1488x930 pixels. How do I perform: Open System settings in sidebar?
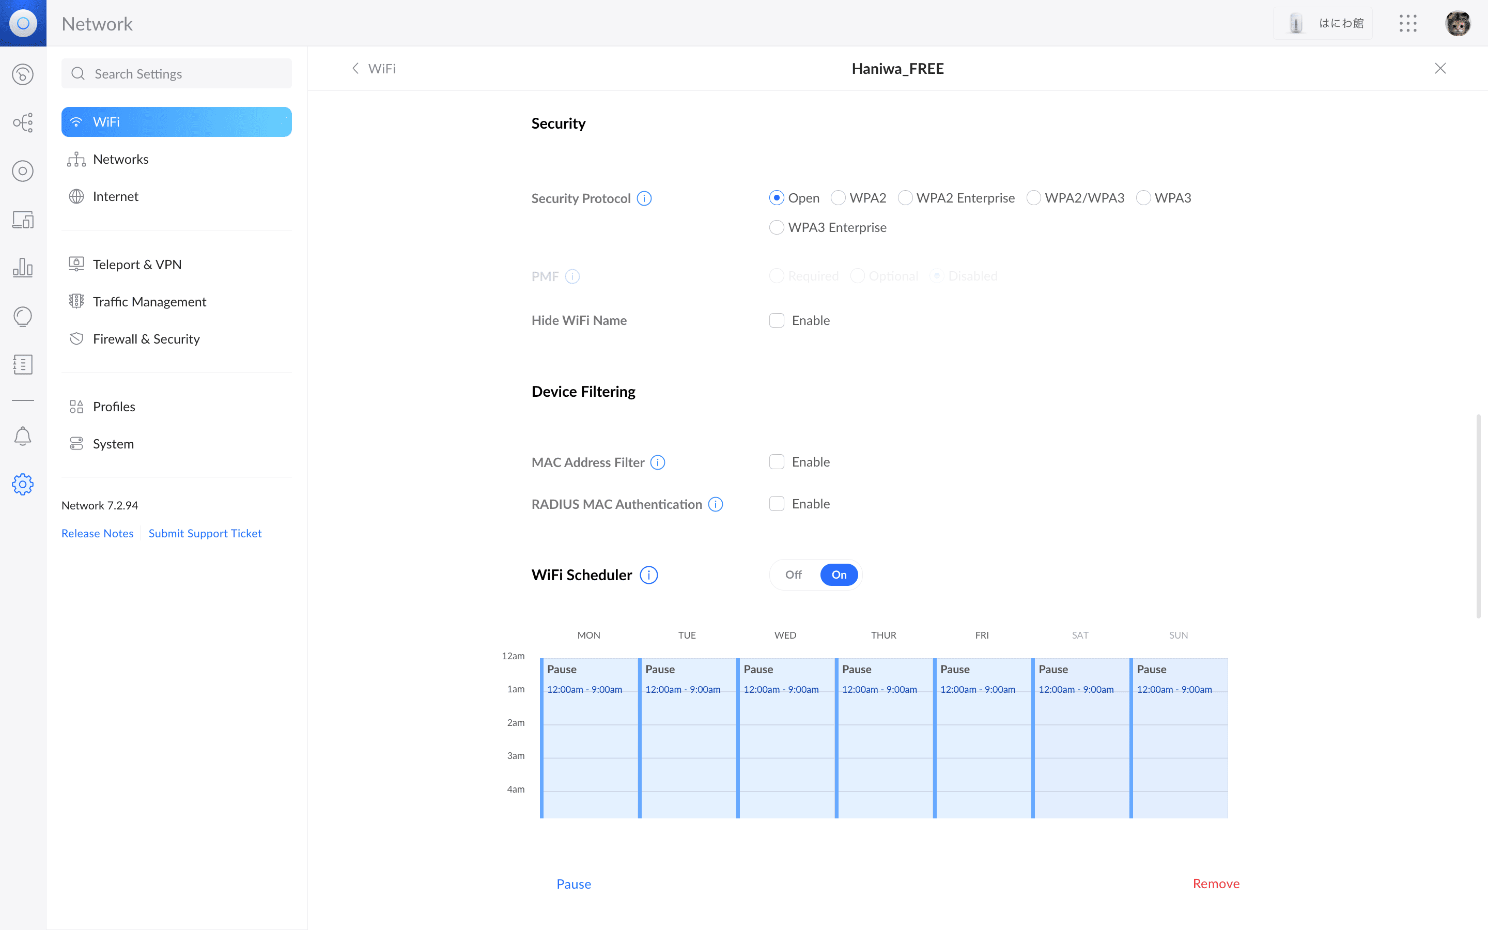point(177,443)
